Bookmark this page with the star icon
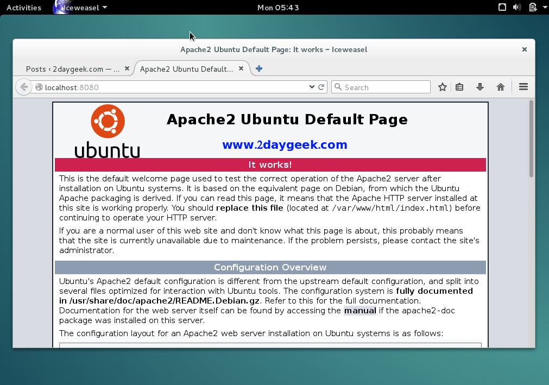 tap(443, 87)
